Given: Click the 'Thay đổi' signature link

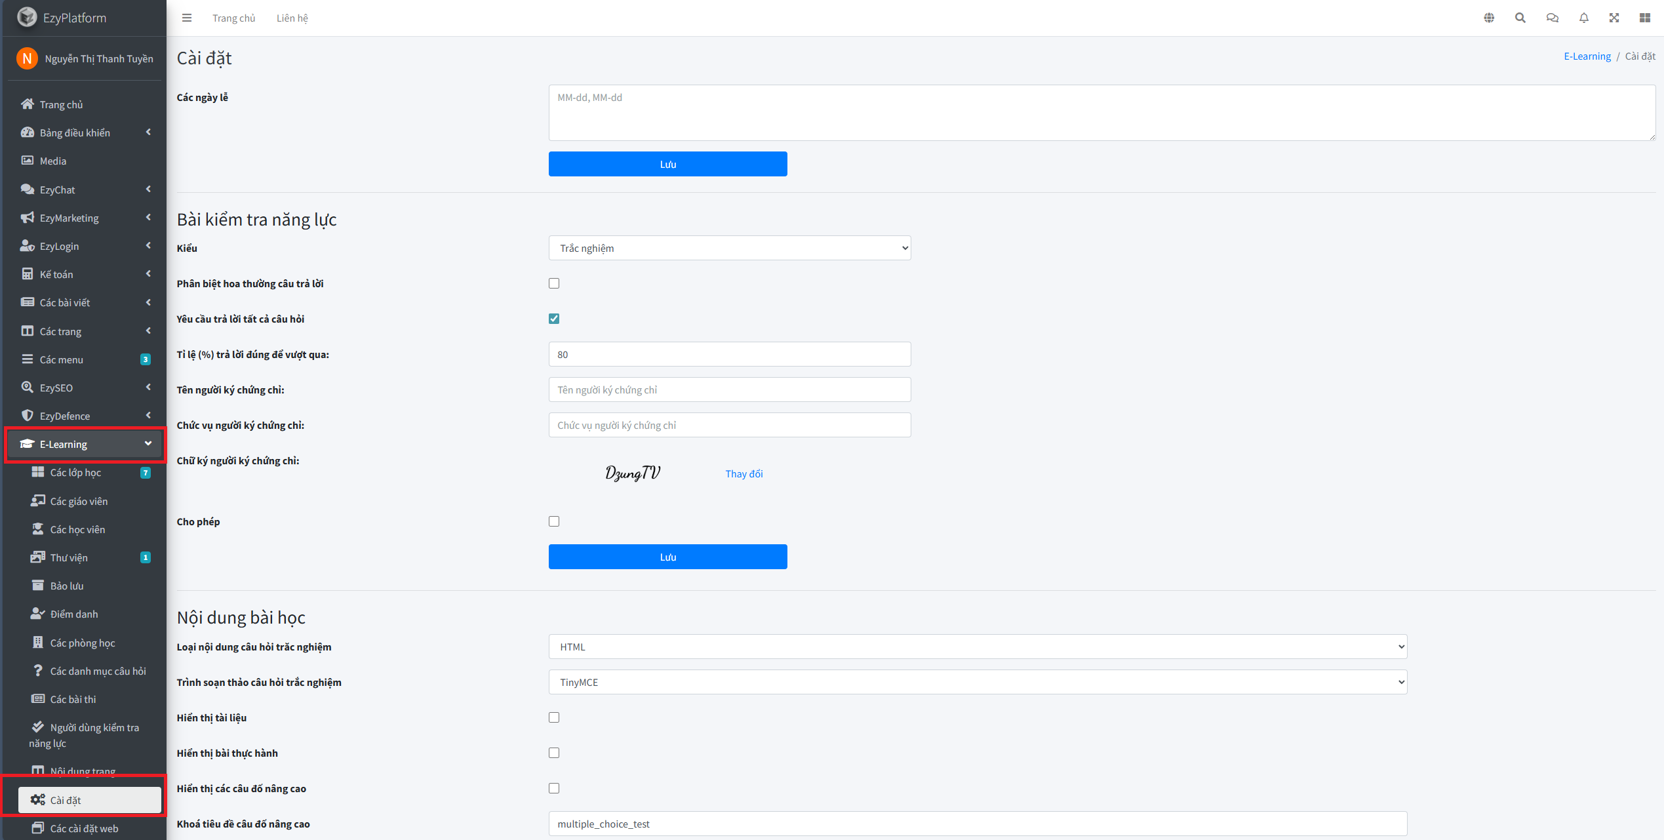Looking at the screenshot, I should click(x=743, y=473).
